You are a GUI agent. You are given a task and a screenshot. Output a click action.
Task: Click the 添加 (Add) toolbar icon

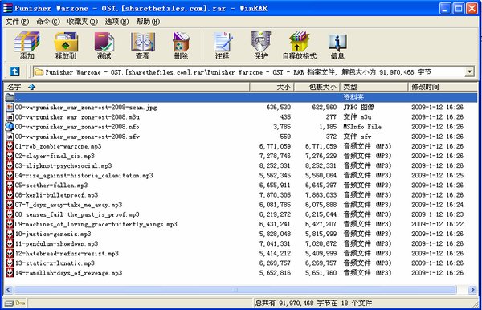click(27, 46)
